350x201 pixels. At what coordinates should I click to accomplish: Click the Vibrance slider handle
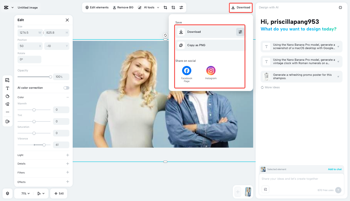pyautogui.click(x=44, y=145)
